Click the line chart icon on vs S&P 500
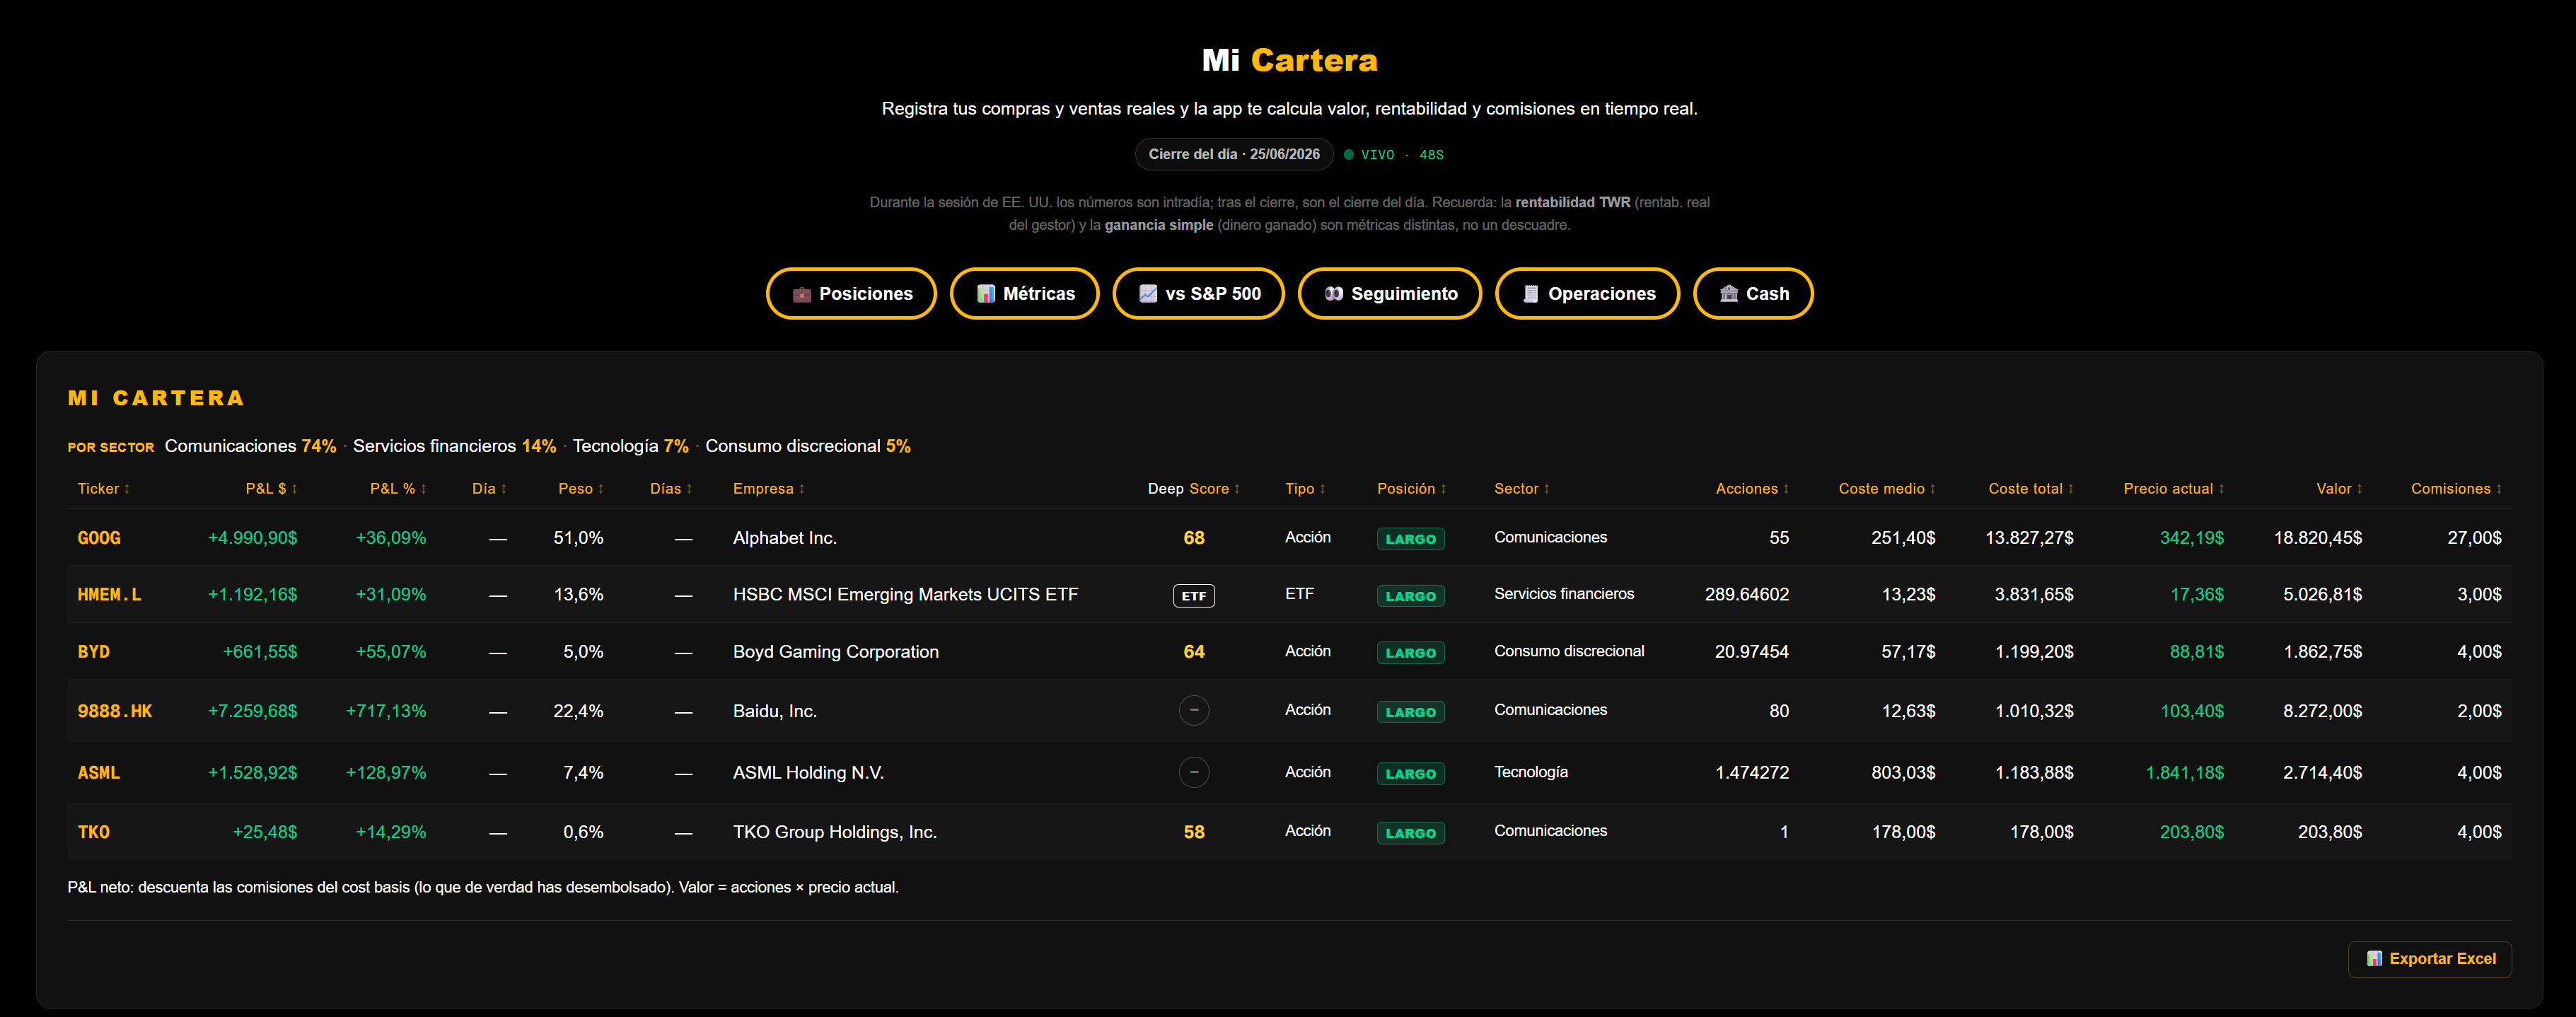 (1148, 294)
